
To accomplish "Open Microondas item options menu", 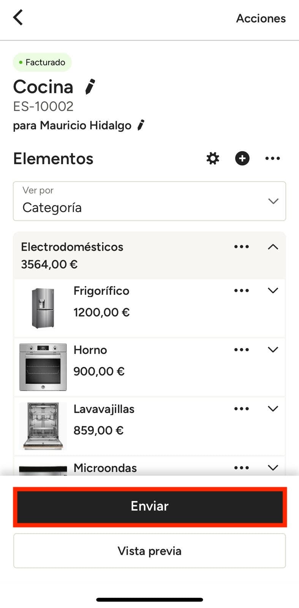I will click(242, 468).
